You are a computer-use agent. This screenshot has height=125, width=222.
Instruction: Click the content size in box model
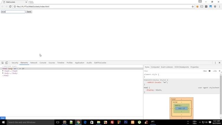pos(181,109)
